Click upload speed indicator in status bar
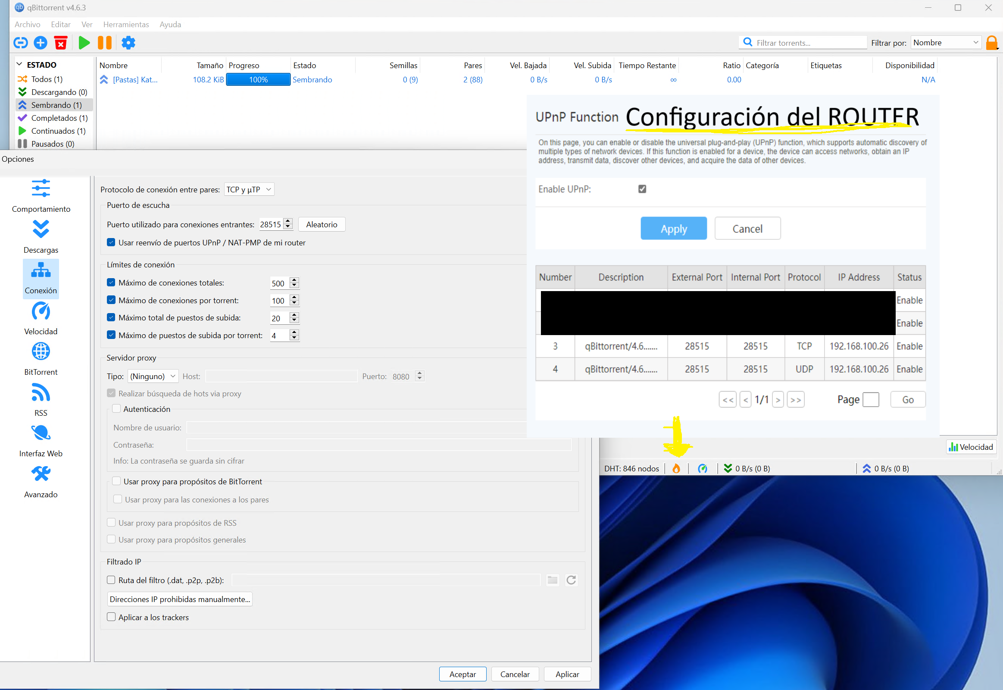 885,468
